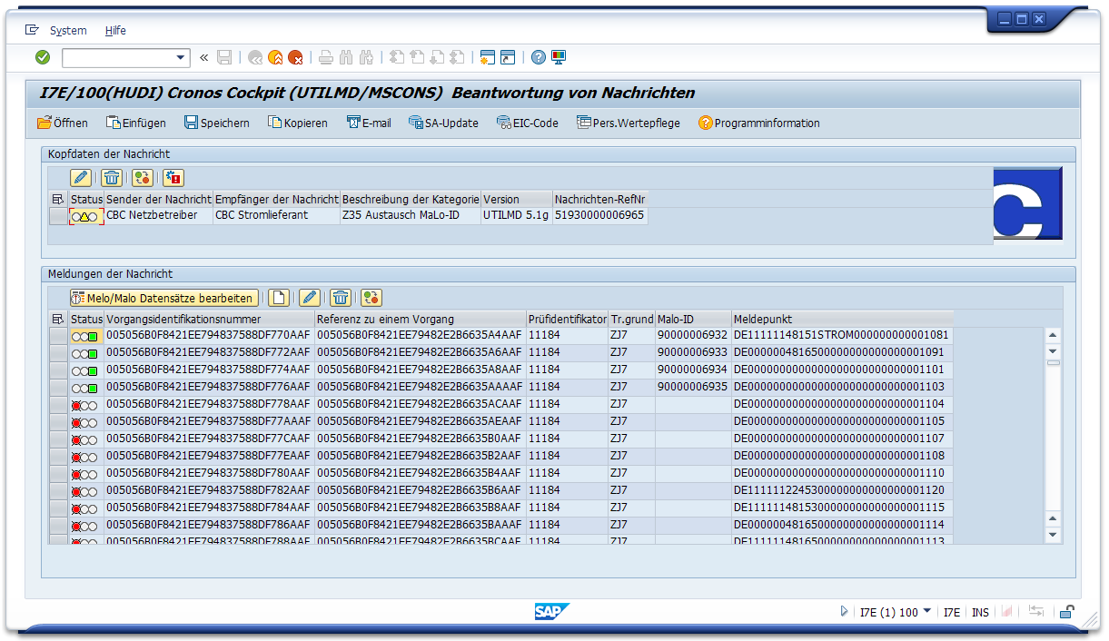Click the green Enter checkmark icon
The image size is (1109, 641).
coord(43,57)
